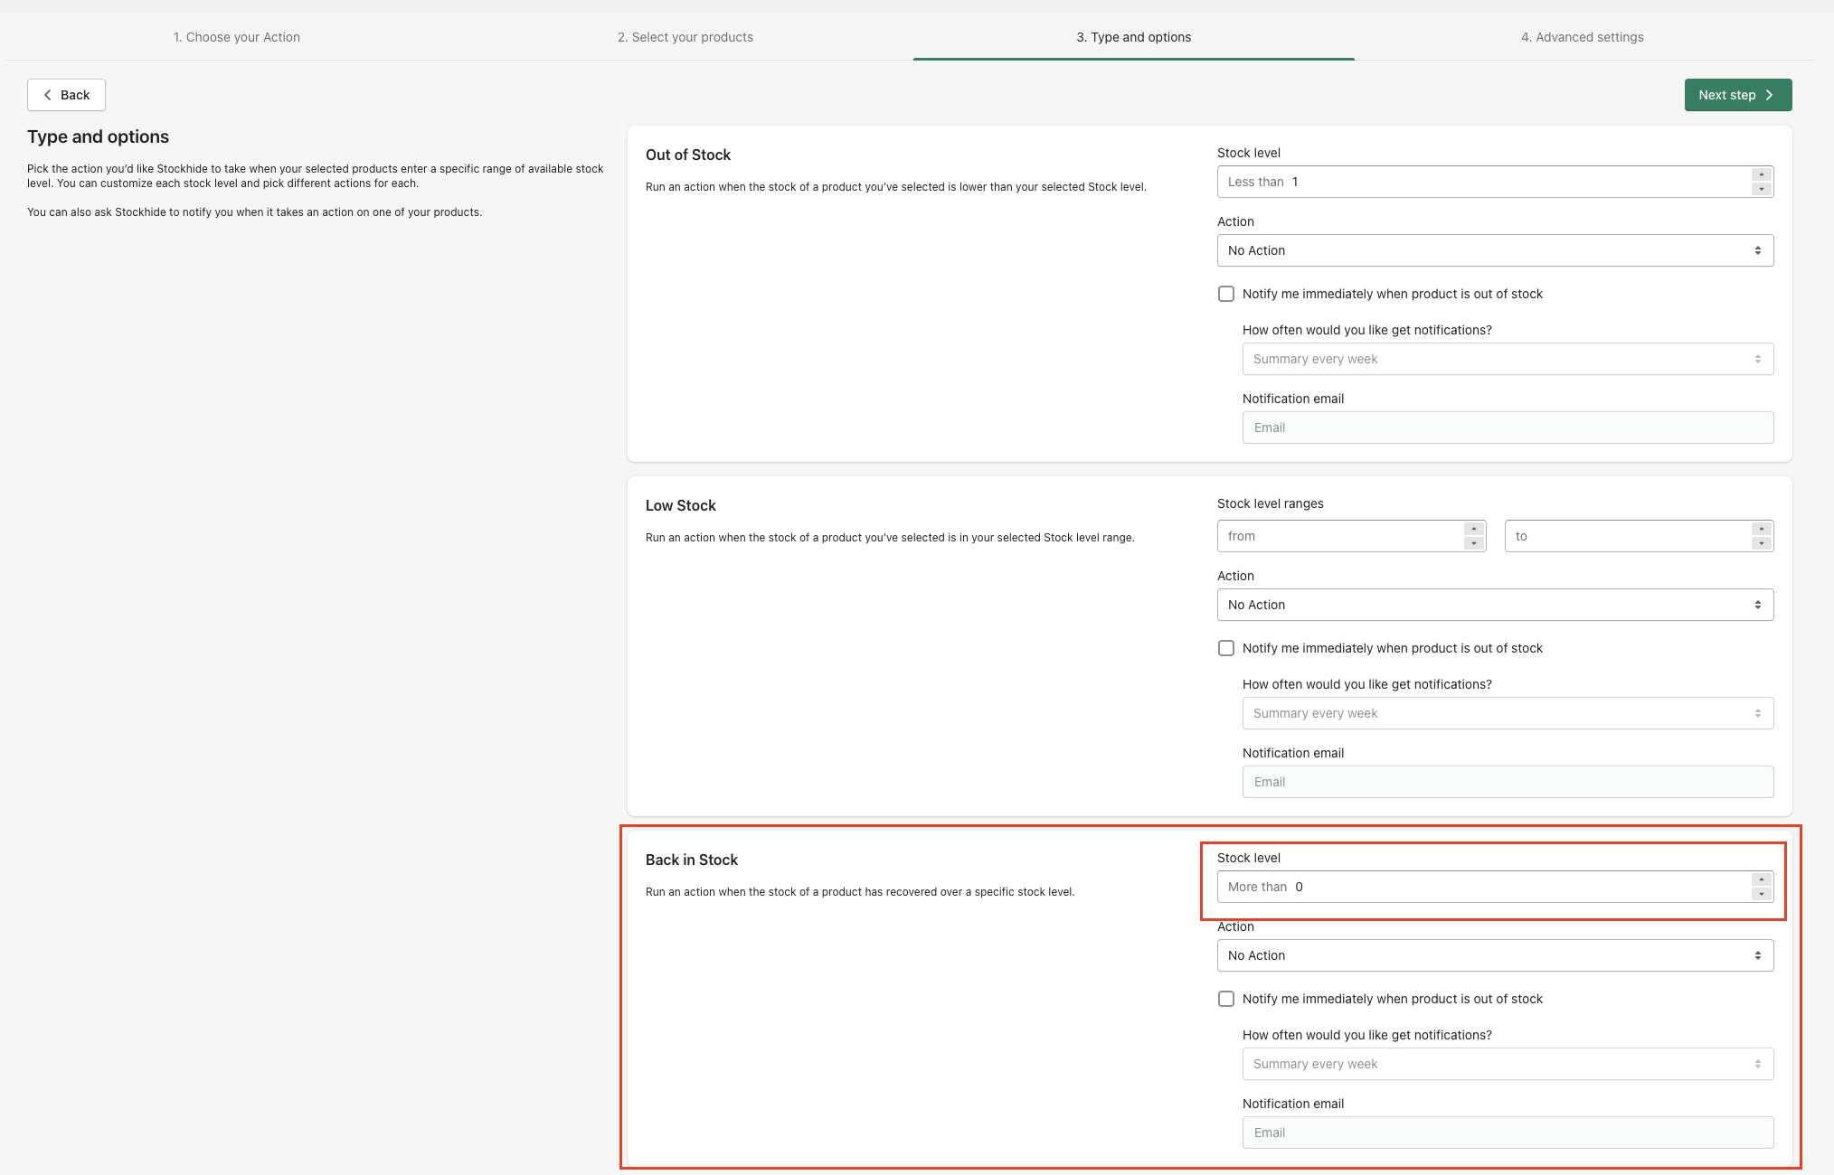This screenshot has height=1175, width=1834.
Task: Check notify checkbox in Back in Stock section
Action: point(1226,999)
